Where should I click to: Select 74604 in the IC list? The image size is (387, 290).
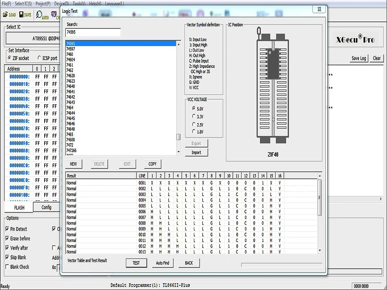[x=121, y=59]
